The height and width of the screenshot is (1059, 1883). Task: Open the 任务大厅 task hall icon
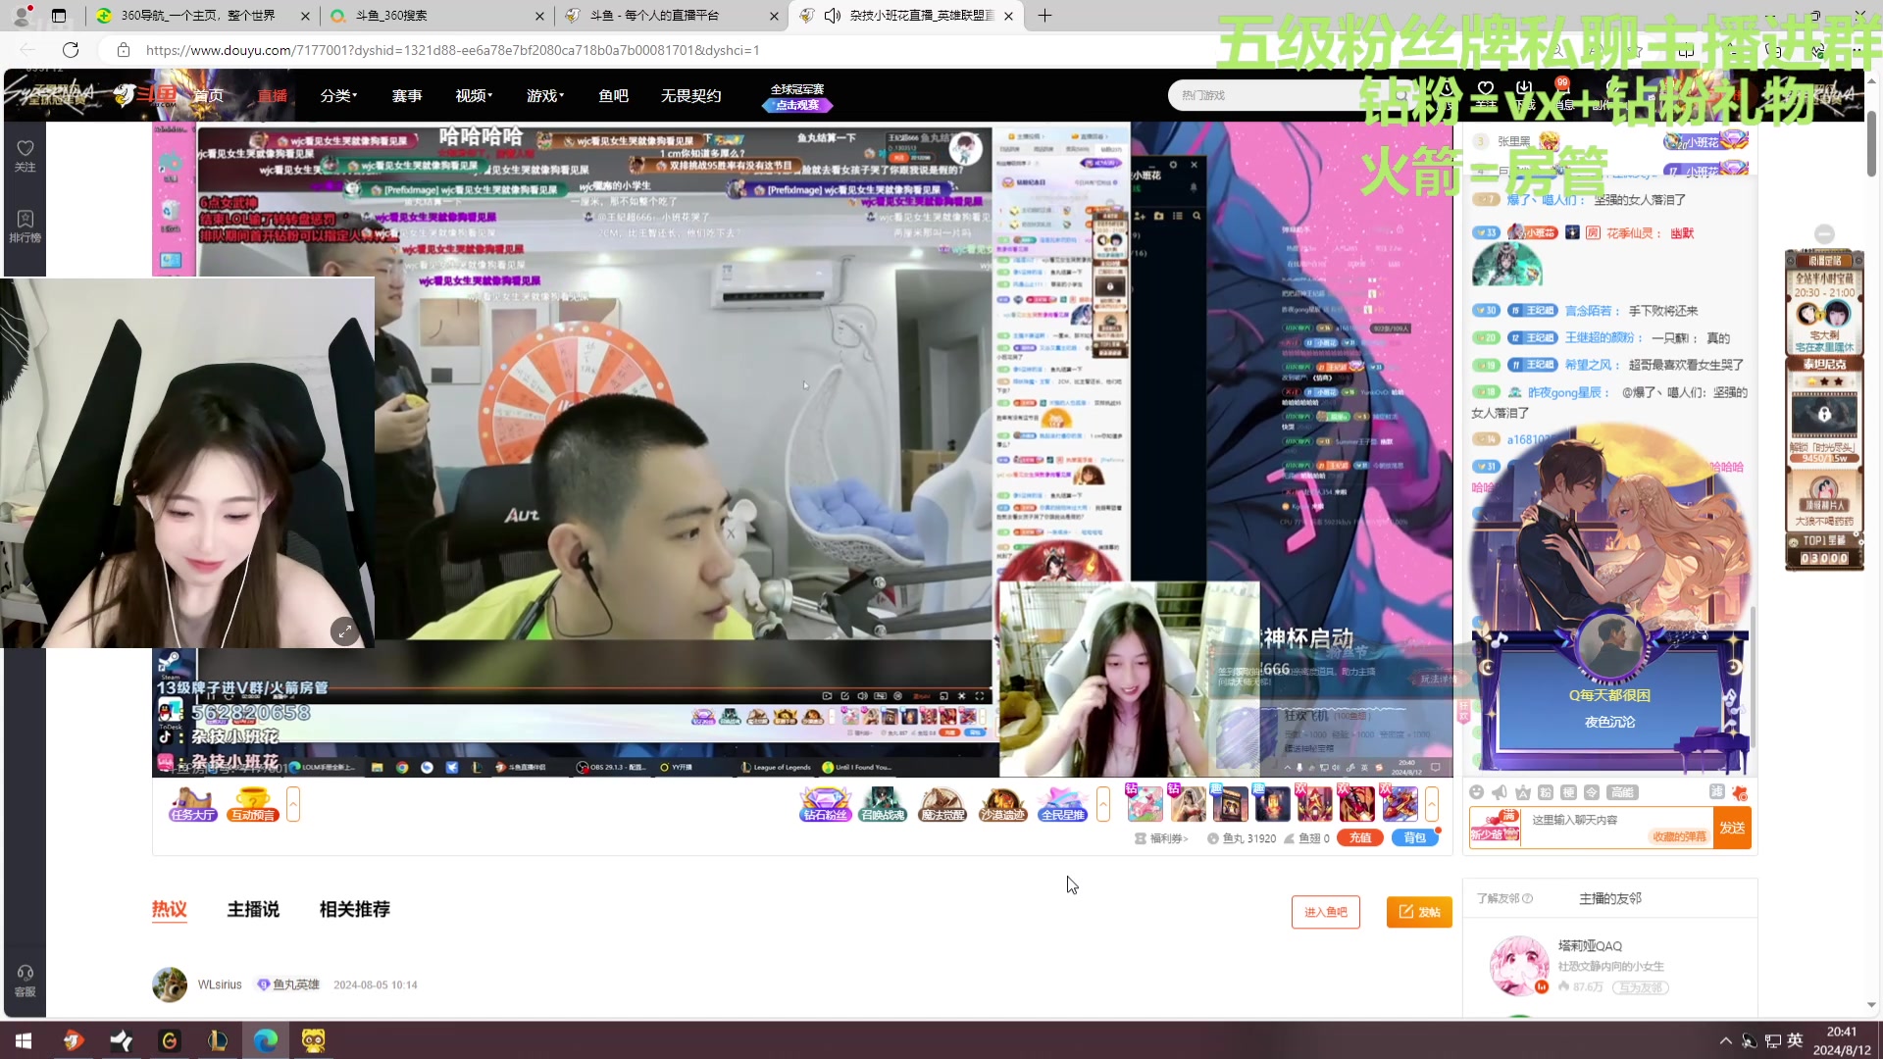192,804
